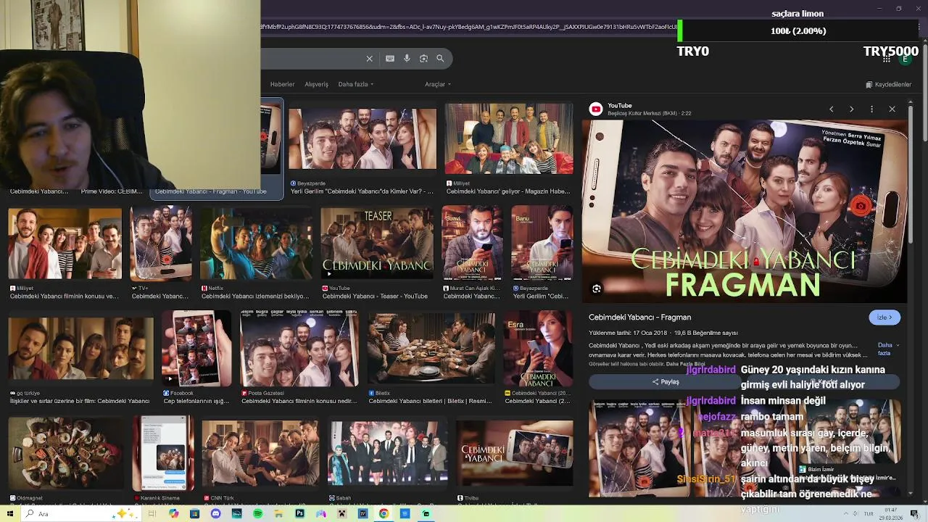Image resolution: width=928 pixels, height=522 pixels.
Task: Close the image preview panel
Action: 892,109
